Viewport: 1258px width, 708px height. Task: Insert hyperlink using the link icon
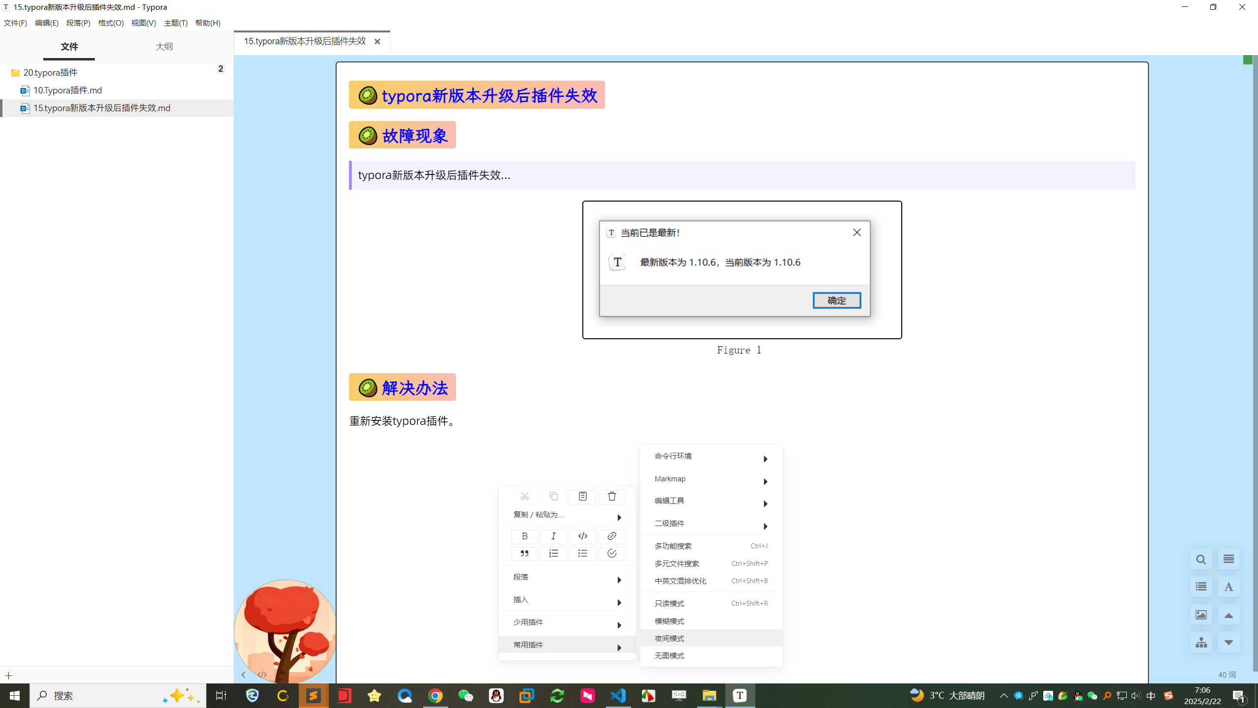612,536
